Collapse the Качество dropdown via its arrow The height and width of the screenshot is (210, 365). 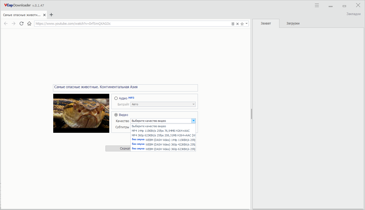(x=193, y=121)
